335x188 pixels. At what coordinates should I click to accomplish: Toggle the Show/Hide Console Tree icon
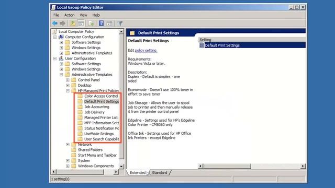click(x=81, y=23)
